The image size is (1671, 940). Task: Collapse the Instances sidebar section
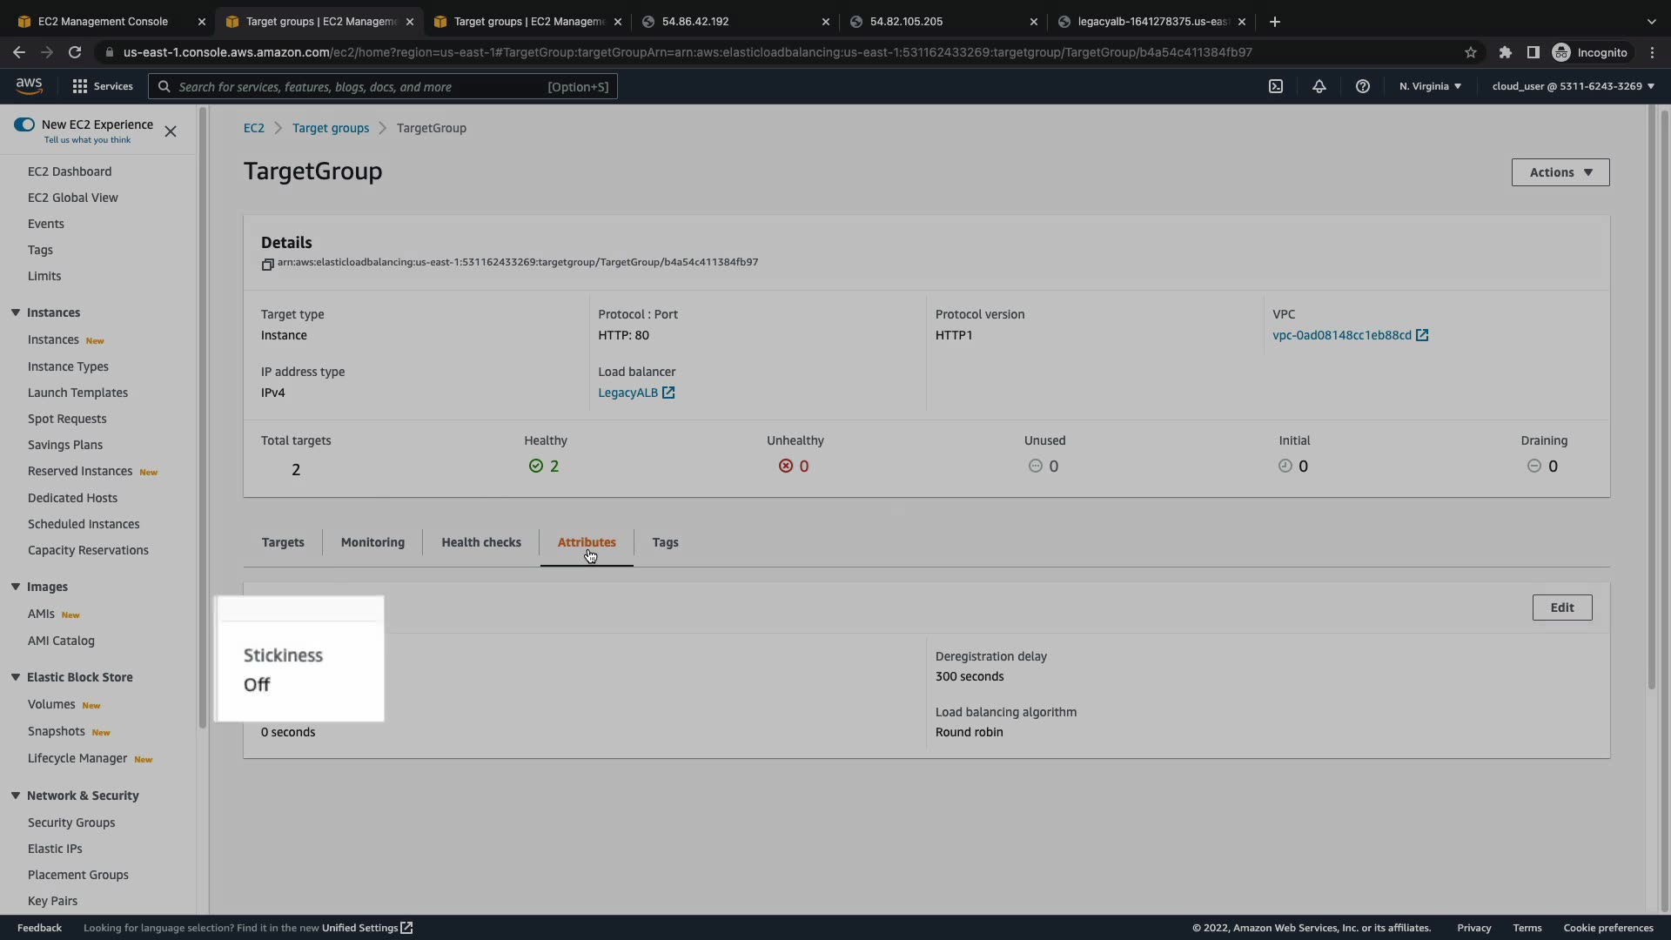(16, 312)
